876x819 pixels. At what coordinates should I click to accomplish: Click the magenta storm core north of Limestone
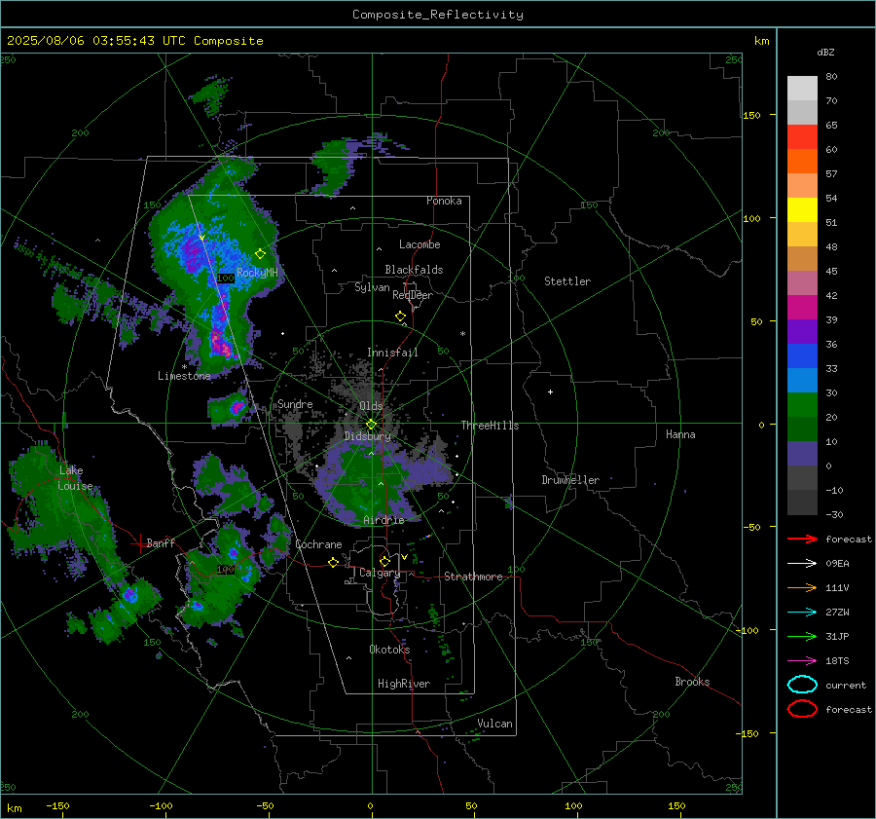click(221, 344)
